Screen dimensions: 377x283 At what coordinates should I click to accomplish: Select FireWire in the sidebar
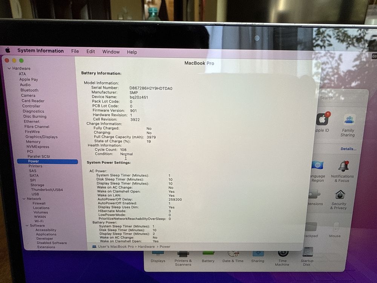[32, 132]
